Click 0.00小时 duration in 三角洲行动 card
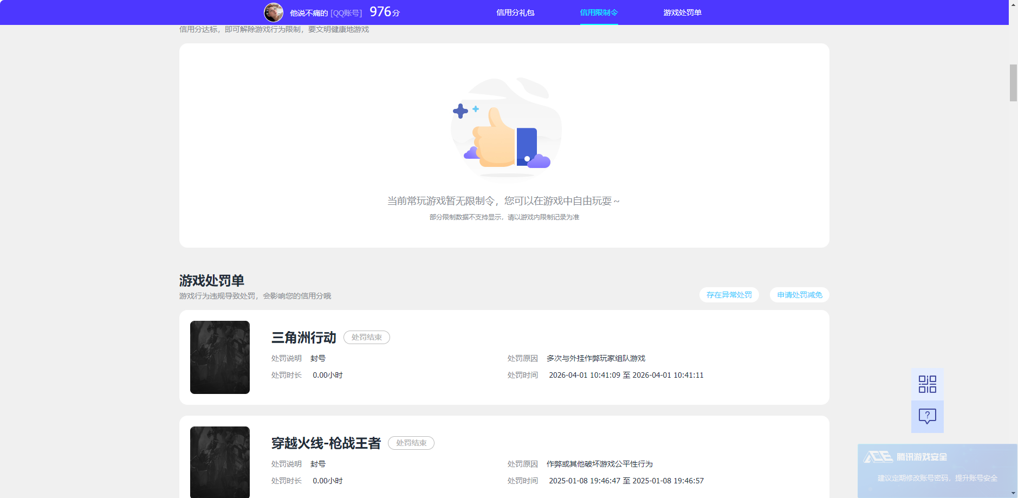The height and width of the screenshot is (498, 1018). (327, 375)
